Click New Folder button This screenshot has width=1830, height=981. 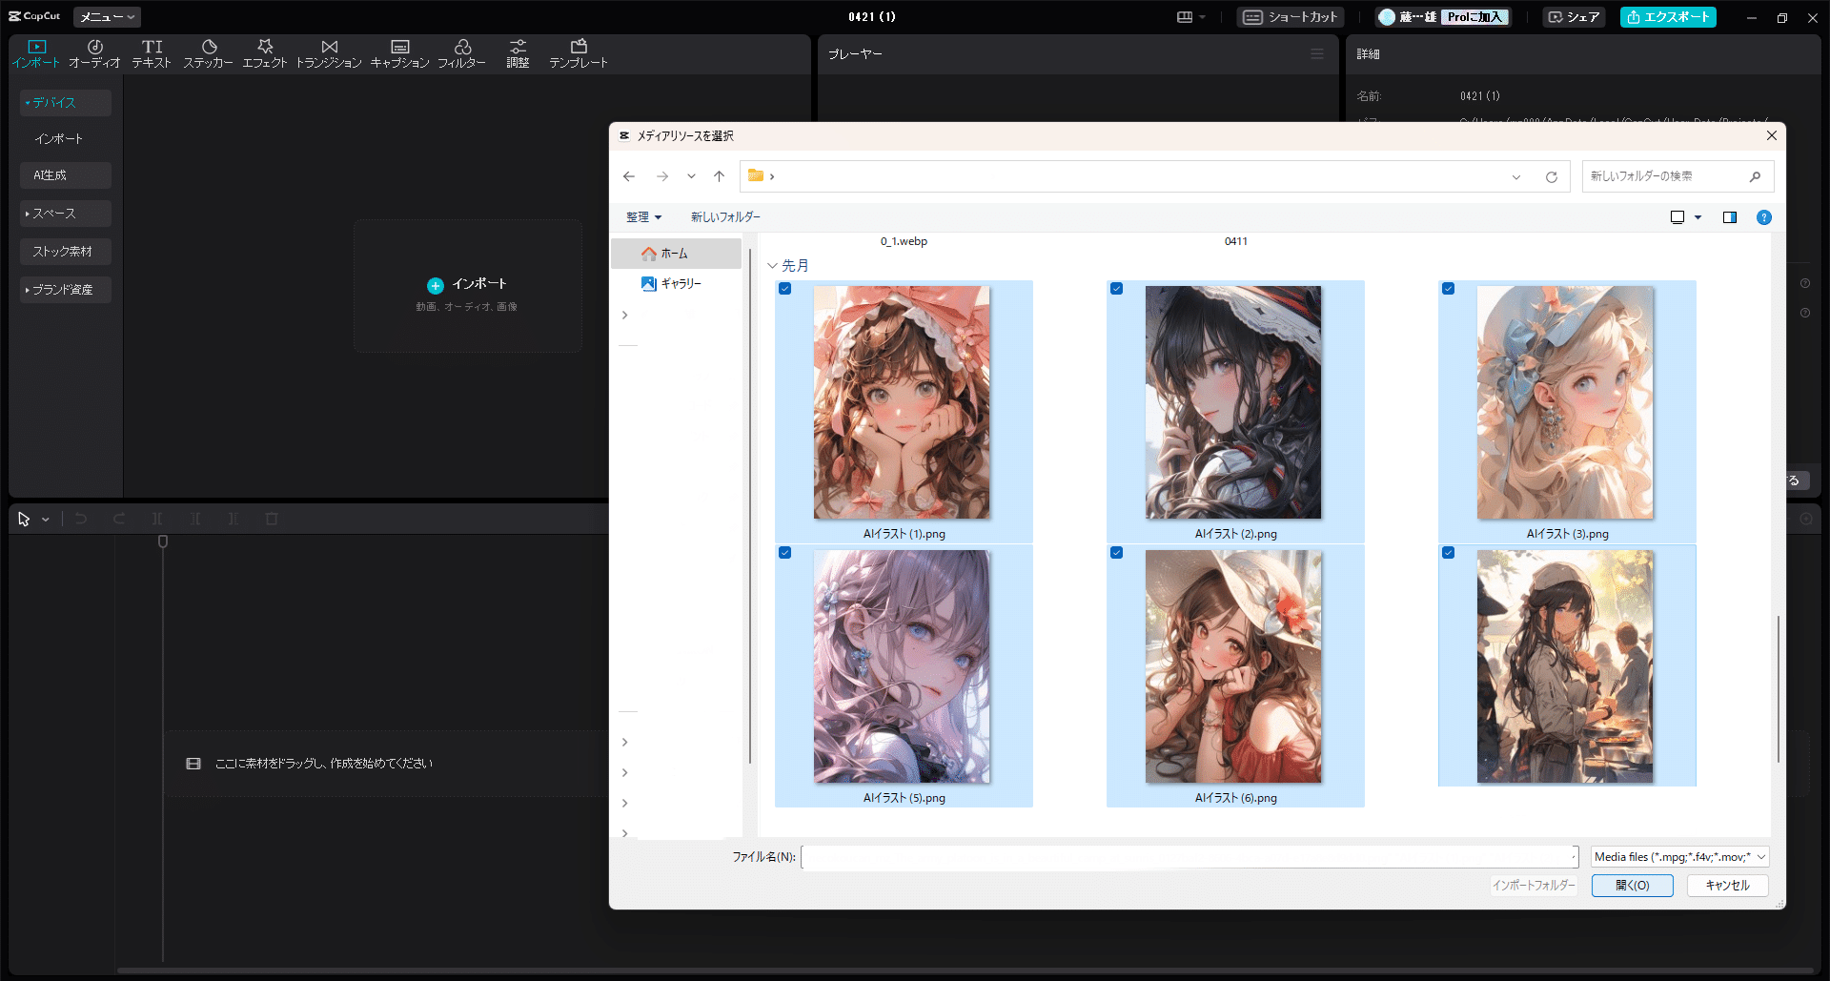pyautogui.click(x=725, y=217)
